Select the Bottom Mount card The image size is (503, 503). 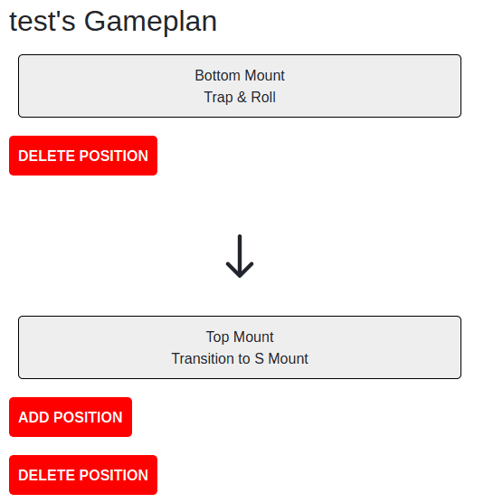pos(240,86)
